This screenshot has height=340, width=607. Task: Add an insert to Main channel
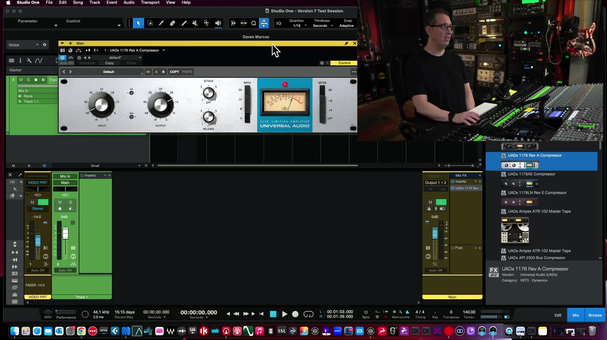click(480, 181)
